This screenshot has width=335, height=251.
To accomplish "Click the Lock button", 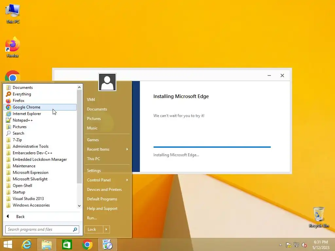I will click(x=94, y=229).
